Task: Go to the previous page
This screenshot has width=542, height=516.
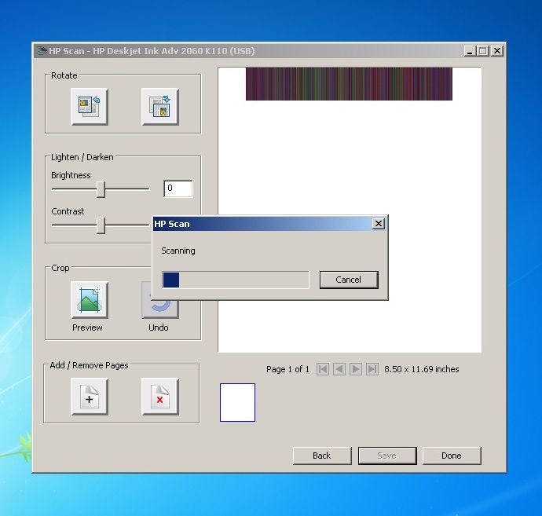Action: pos(339,369)
